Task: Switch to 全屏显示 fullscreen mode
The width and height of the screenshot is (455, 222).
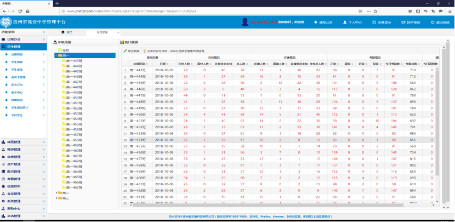Action: click(382, 22)
